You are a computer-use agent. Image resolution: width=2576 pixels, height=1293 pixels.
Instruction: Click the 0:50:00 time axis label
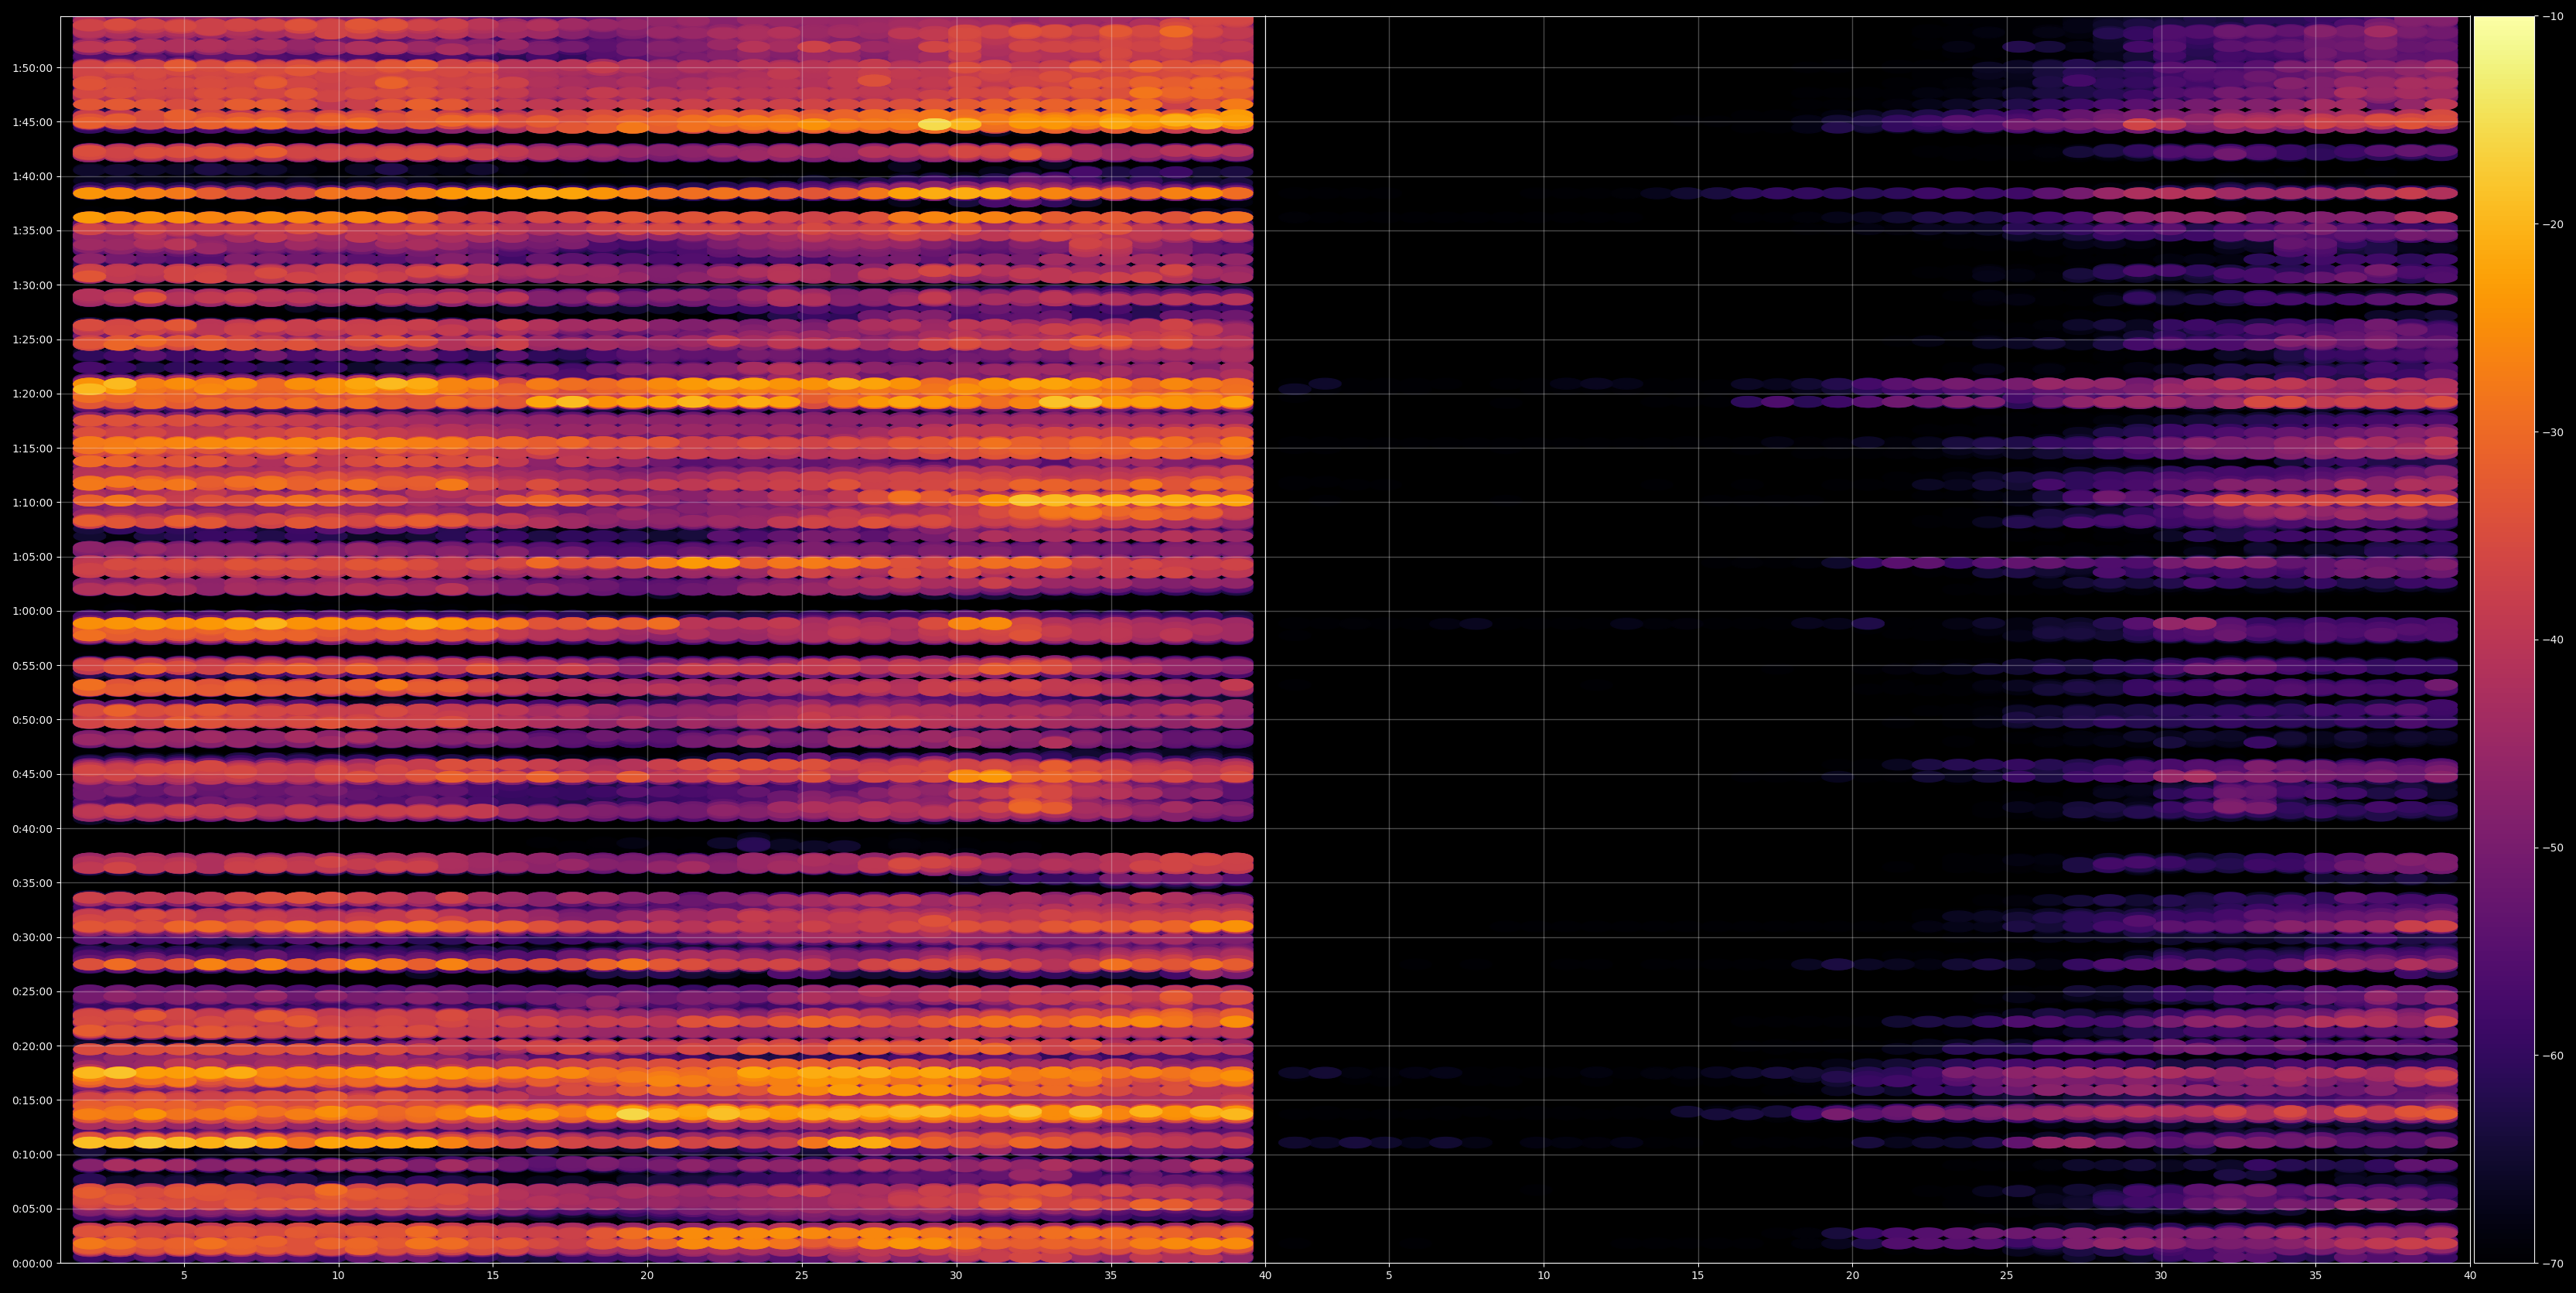32,720
